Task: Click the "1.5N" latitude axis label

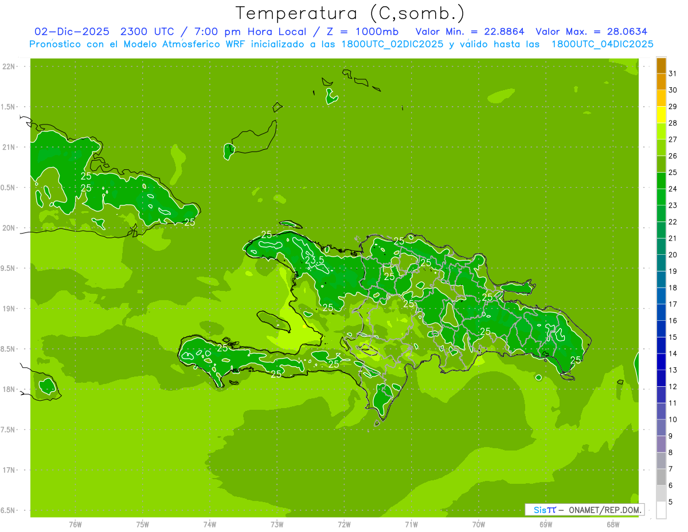Action: [9, 107]
